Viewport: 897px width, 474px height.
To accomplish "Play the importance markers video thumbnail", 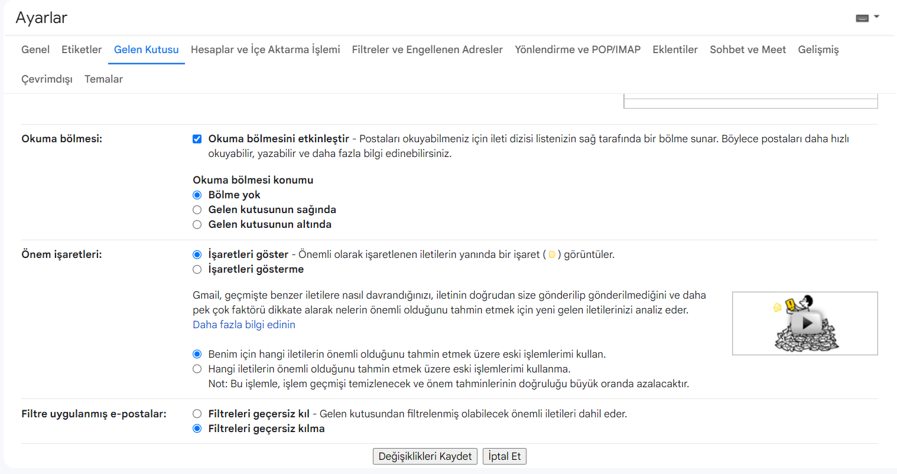I will (x=805, y=323).
